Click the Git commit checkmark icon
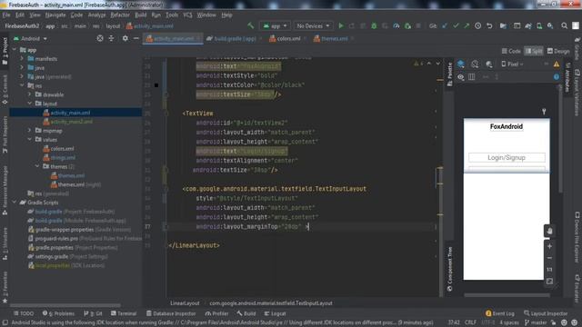Screen dimensions: 582x327 coord(456,26)
